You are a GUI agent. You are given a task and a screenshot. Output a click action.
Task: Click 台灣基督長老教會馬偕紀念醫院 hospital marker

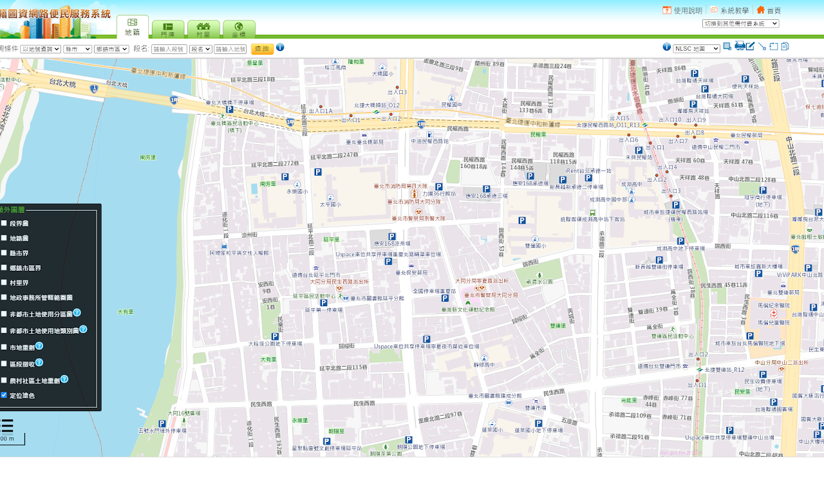click(774, 314)
